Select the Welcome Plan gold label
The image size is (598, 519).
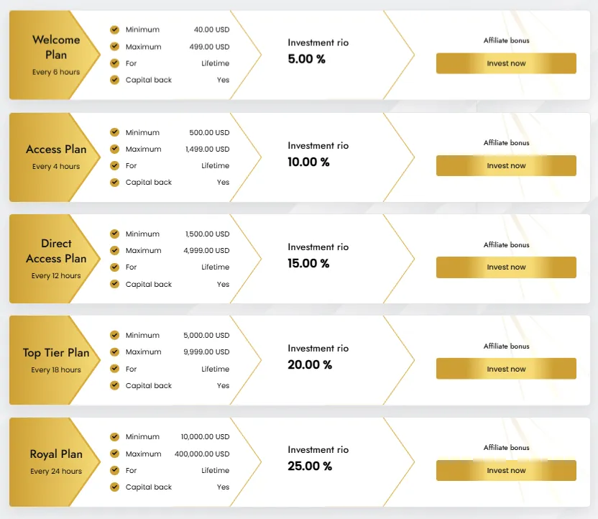pyautogui.click(x=54, y=55)
